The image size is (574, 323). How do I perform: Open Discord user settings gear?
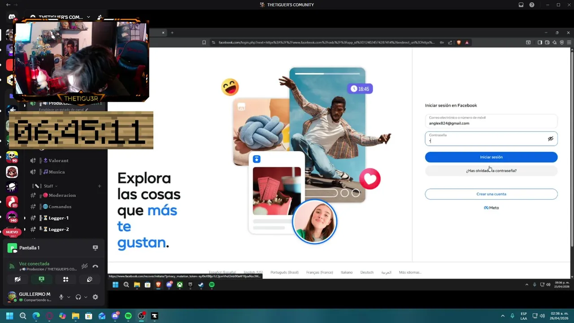[95, 297]
